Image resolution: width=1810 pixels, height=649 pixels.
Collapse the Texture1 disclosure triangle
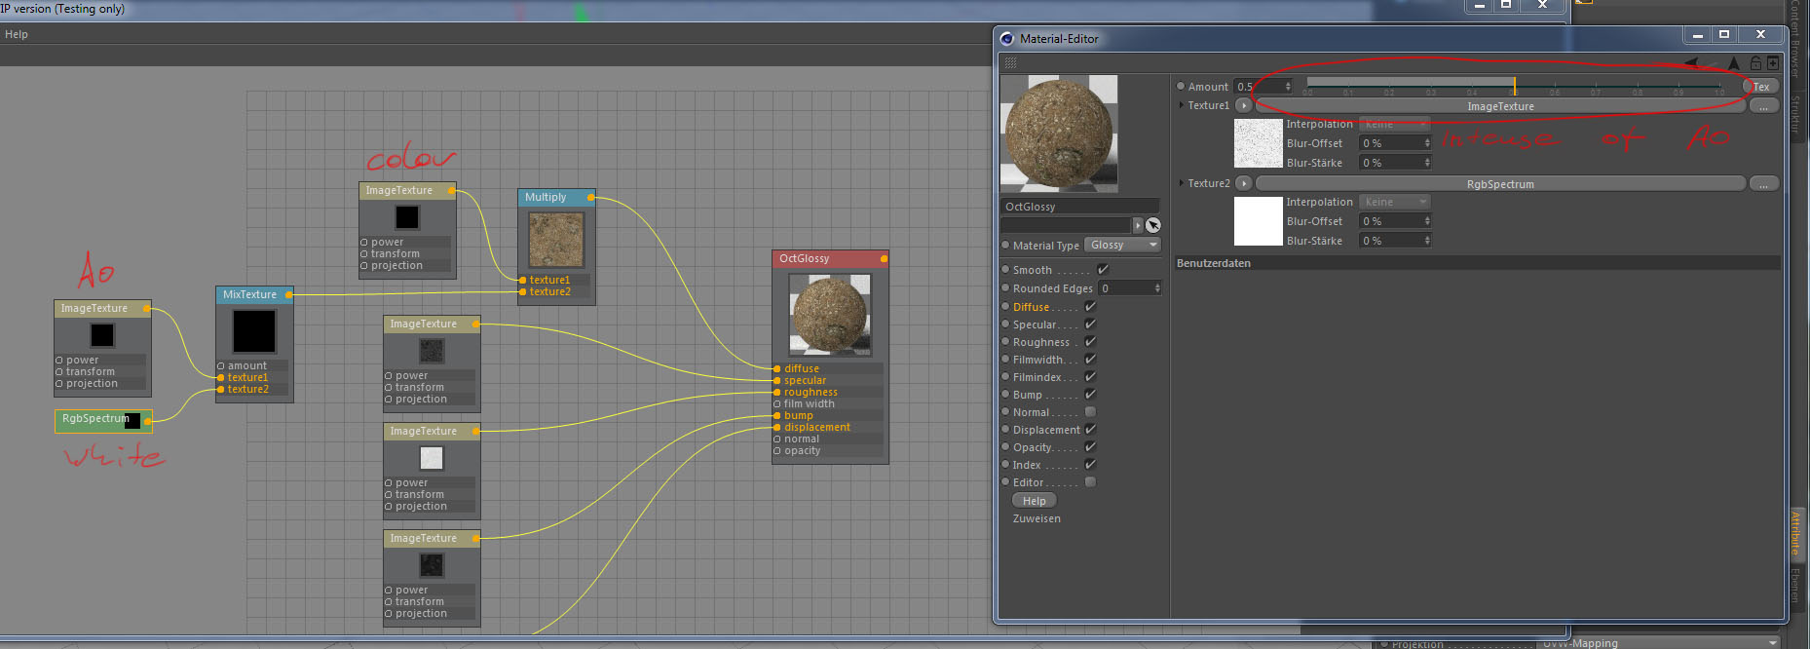(1182, 105)
